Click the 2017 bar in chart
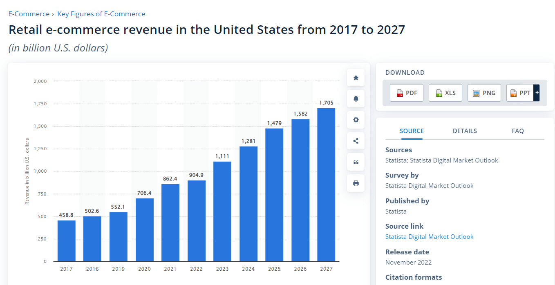Image resolution: width=555 pixels, height=285 pixels. pyautogui.click(x=67, y=241)
